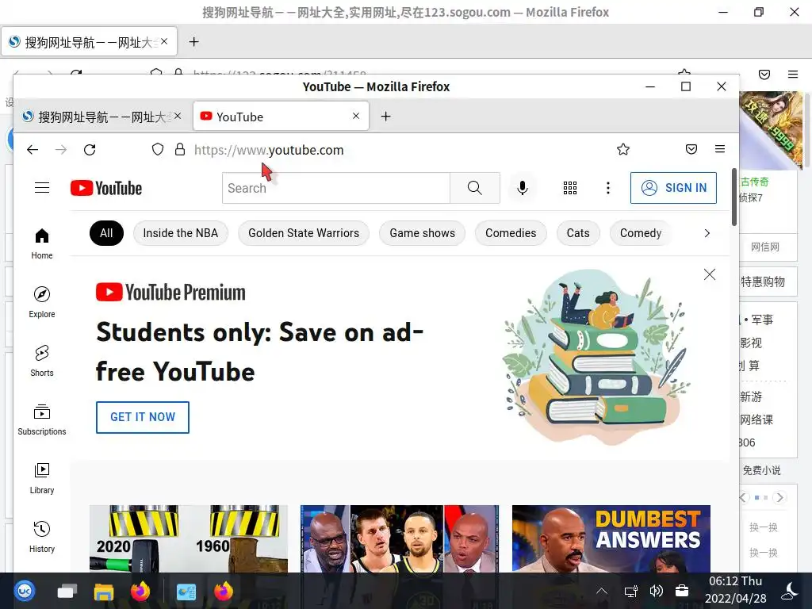Open tracking protection shield icon
Image resolution: width=812 pixels, height=609 pixels.
158,150
